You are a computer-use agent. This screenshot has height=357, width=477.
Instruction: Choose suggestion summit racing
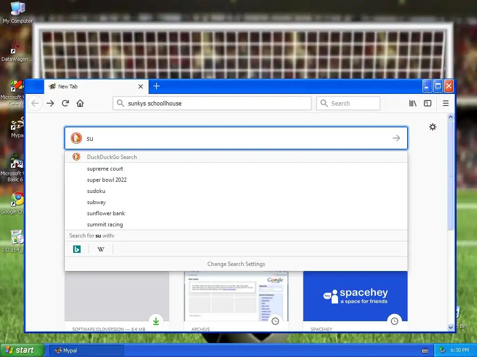tap(236, 225)
